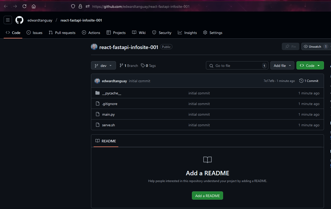Click the edwardtanguay avatar in commit row
Image resolution: width=331 pixels, height=209 pixels.
[97, 81]
